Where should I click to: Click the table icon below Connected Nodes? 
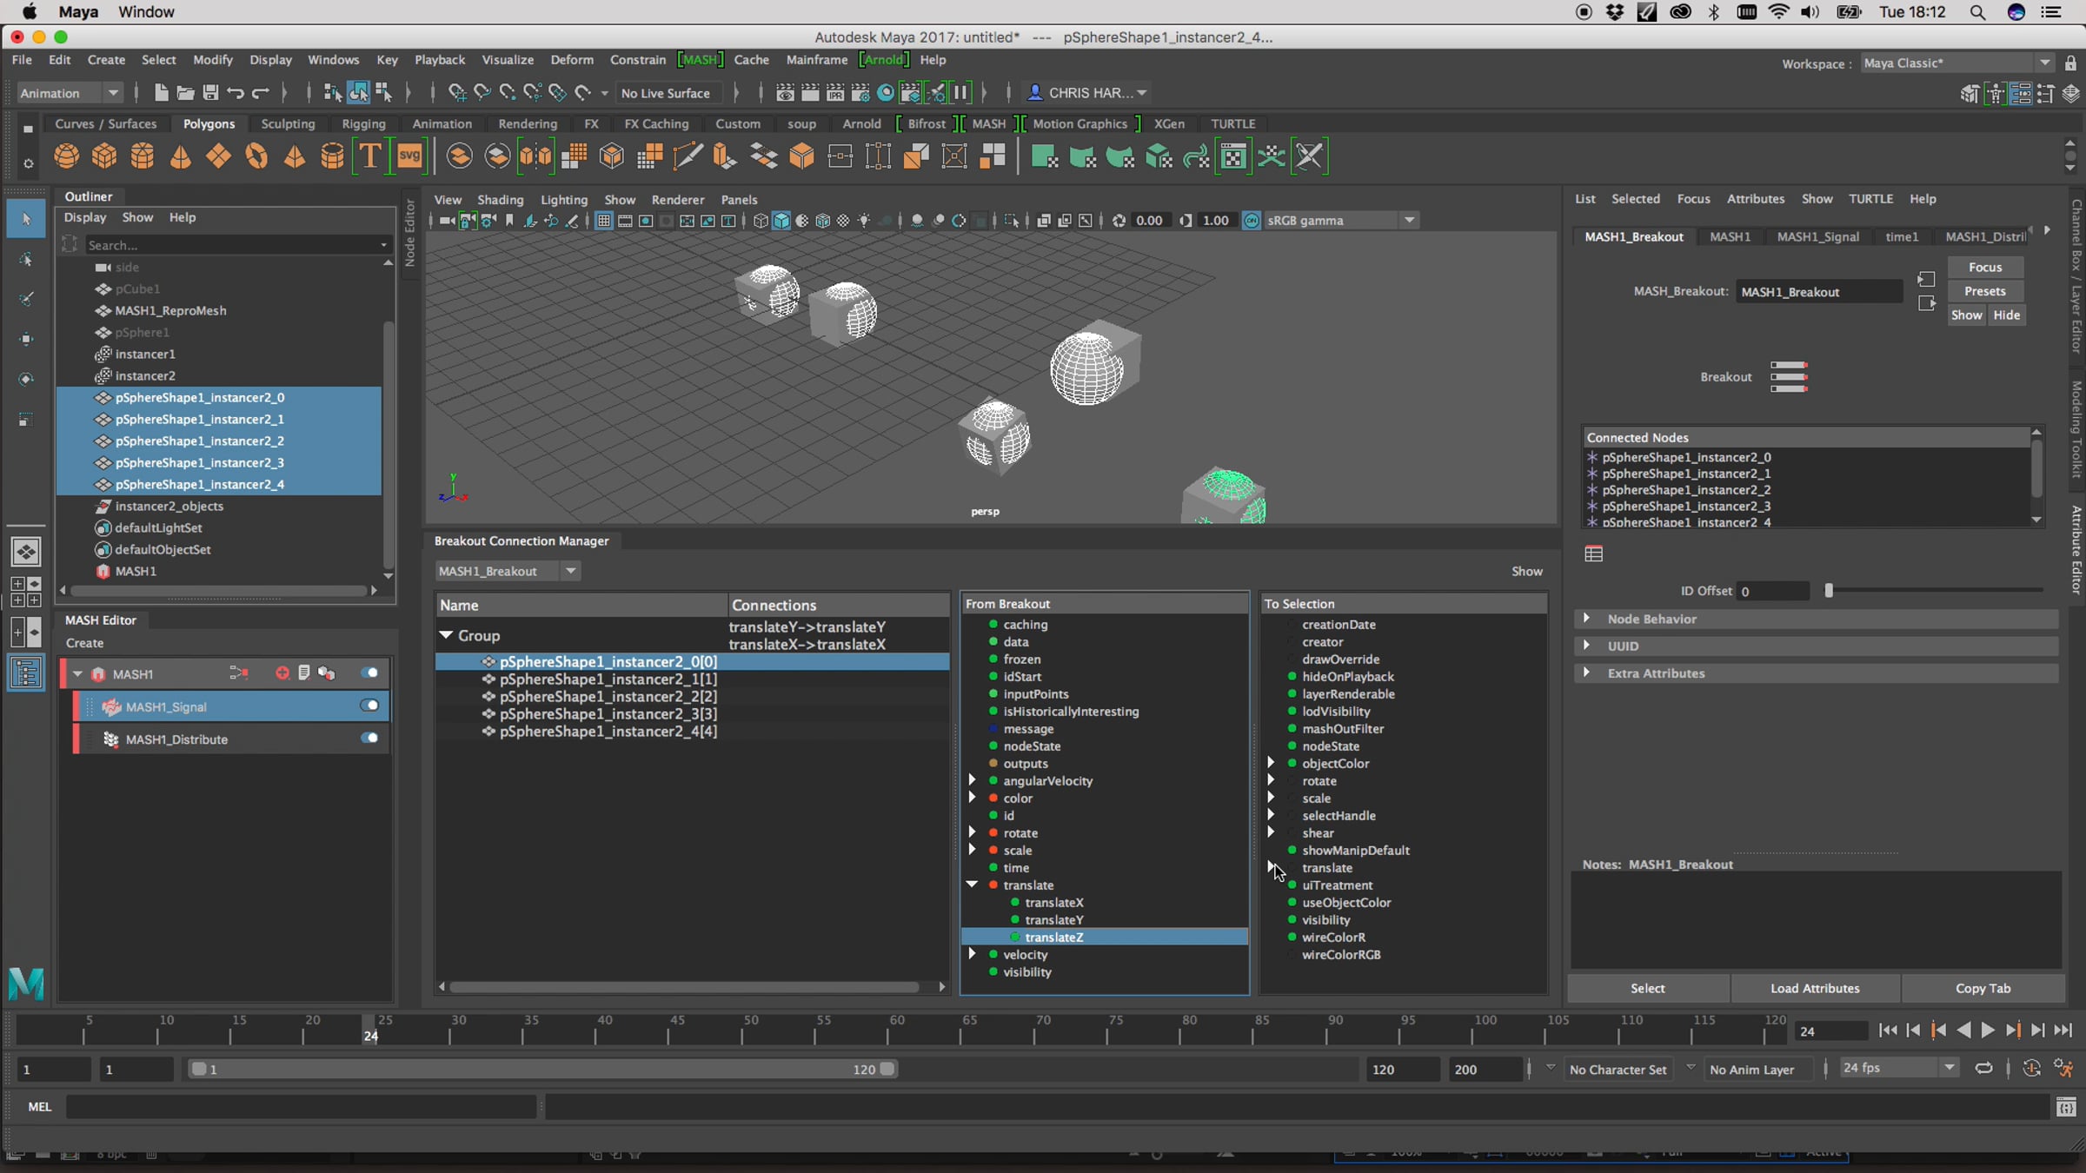(x=1594, y=554)
